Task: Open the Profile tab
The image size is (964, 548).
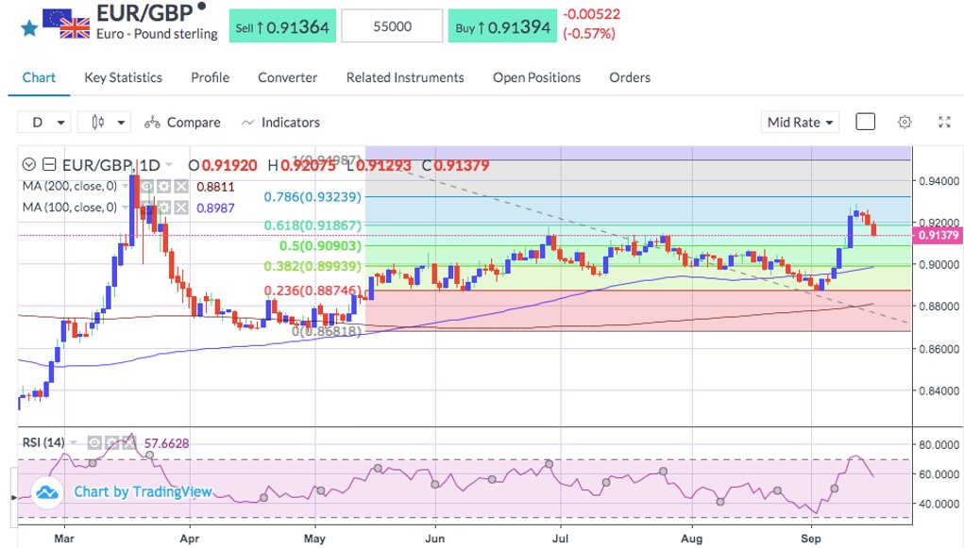Action: pyautogui.click(x=211, y=77)
